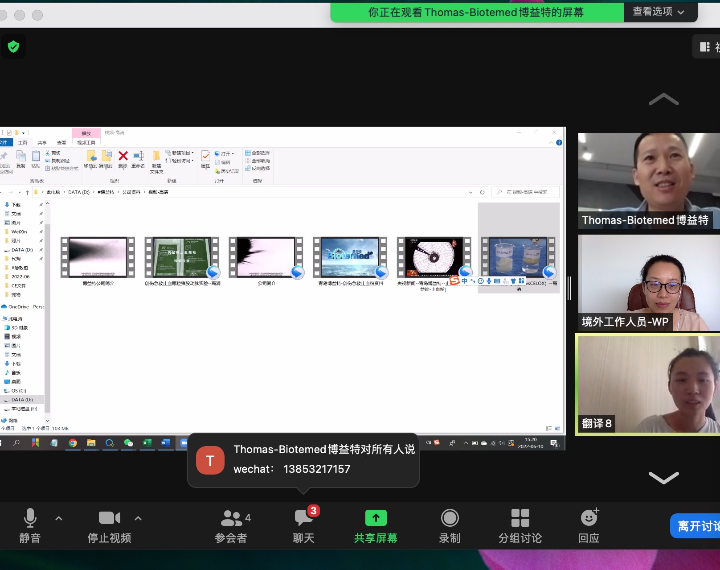The image size is (720, 570).
Task: Select OneDrive in navigation pane
Action: (23, 307)
